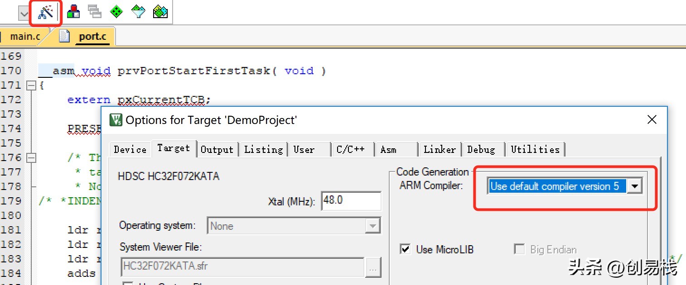Viewport: 686px width, 285px height.
Task: Toggle the Big Endian checkbox
Action: pyautogui.click(x=519, y=249)
